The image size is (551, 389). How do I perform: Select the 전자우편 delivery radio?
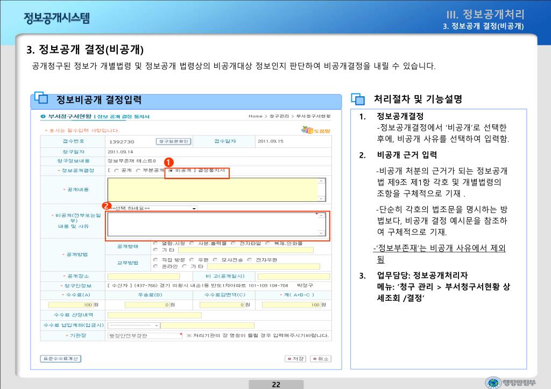250,260
